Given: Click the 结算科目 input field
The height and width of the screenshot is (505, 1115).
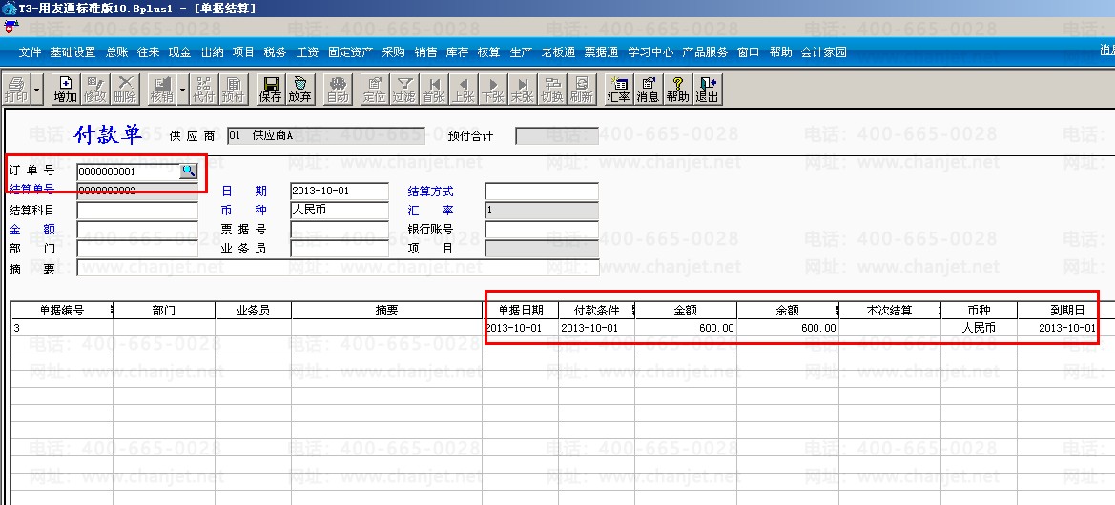Looking at the screenshot, I should pyautogui.click(x=137, y=211).
